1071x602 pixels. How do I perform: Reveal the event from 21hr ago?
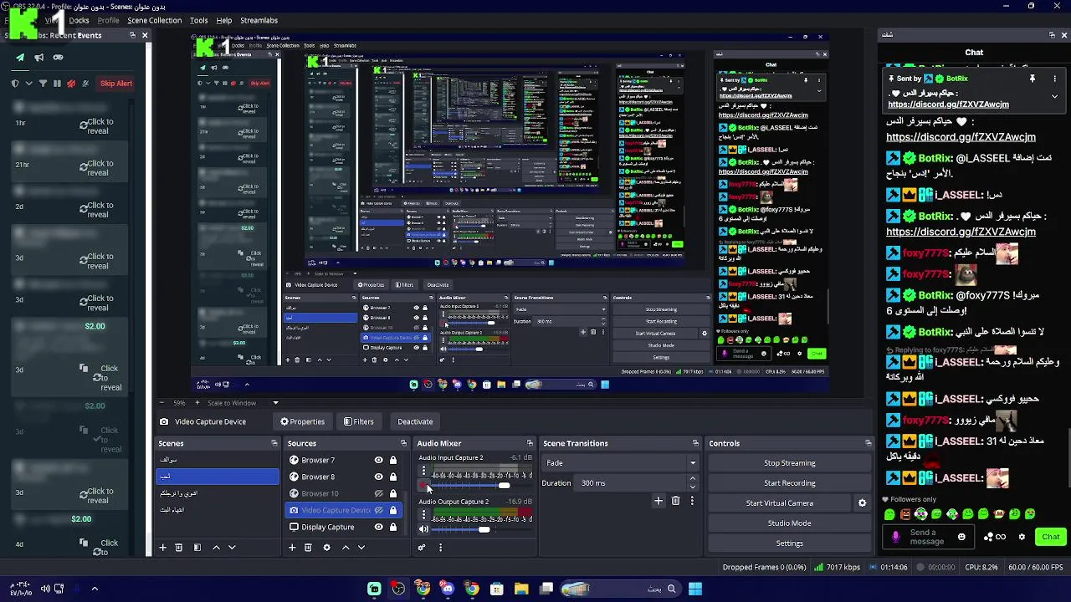click(x=97, y=168)
